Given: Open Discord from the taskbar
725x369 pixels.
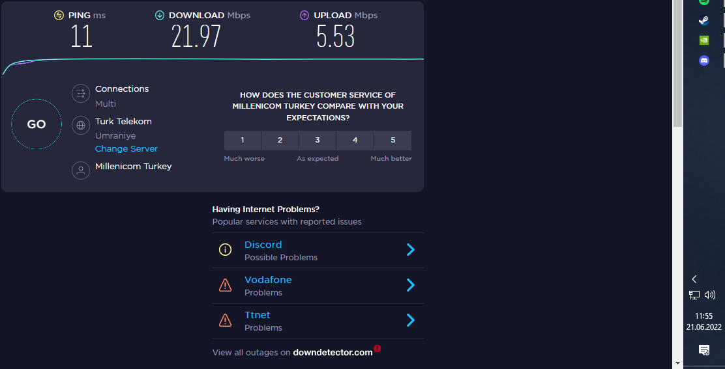Looking at the screenshot, I should pos(703,61).
